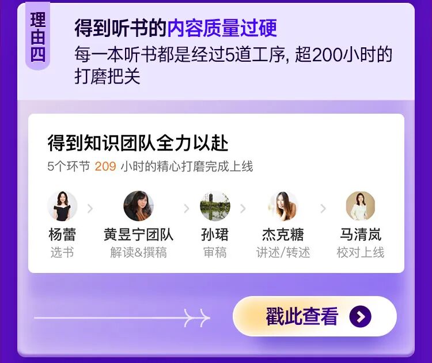Image resolution: width=432 pixels, height=363 pixels.
Task: Tap the 校对上线 role label
Action: [x=361, y=252]
